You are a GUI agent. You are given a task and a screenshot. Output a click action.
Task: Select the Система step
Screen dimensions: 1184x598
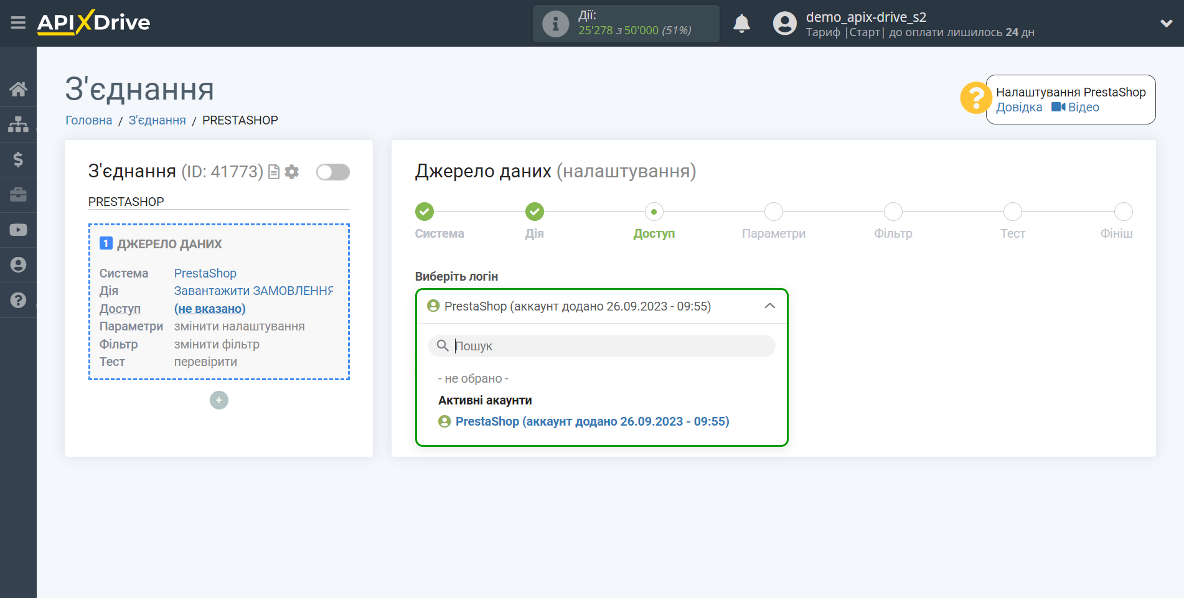click(x=425, y=212)
